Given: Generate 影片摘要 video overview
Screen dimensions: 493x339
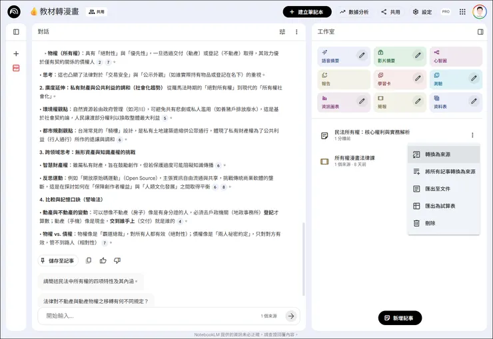Looking at the screenshot, I should [x=399, y=57].
